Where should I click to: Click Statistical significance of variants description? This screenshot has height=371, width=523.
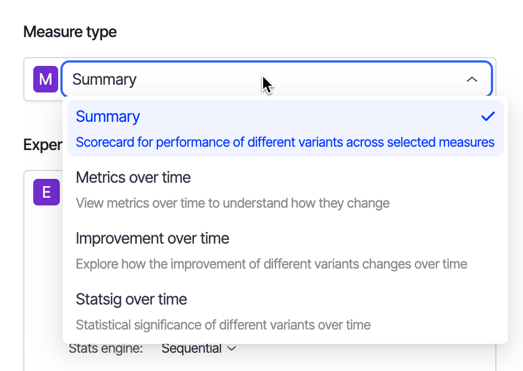(x=223, y=325)
